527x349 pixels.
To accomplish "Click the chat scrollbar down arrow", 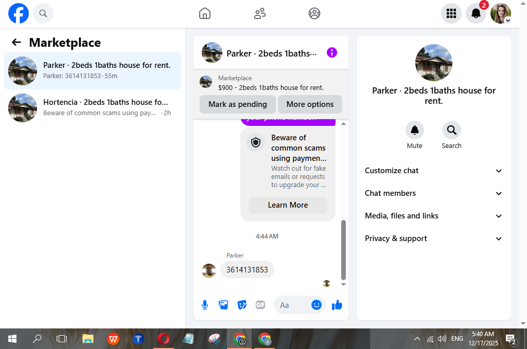I will click(343, 284).
